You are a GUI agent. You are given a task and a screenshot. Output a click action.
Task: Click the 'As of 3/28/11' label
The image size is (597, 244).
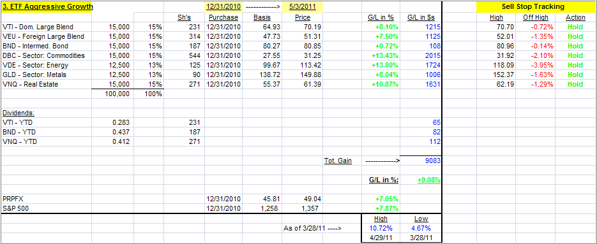[313, 229]
